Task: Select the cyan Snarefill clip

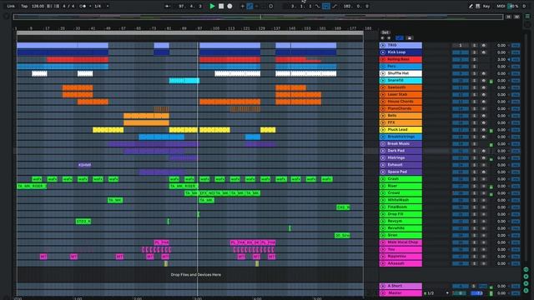Action: click(184, 81)
